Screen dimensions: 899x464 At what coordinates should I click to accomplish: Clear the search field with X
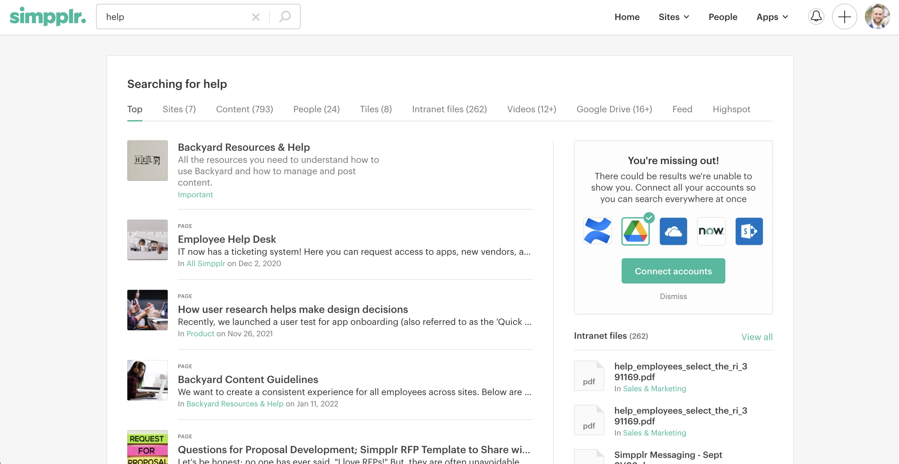256,17
